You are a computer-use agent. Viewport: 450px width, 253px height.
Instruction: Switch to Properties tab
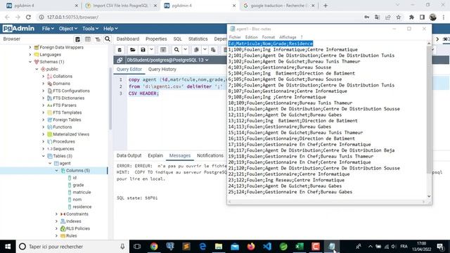156,39
